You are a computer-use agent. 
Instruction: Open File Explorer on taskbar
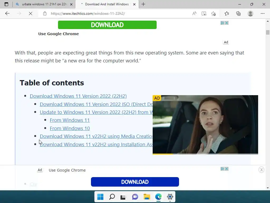point(147,197)
